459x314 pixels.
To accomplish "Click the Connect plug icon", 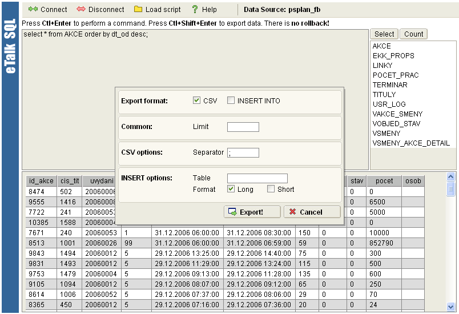I will 33,10.
